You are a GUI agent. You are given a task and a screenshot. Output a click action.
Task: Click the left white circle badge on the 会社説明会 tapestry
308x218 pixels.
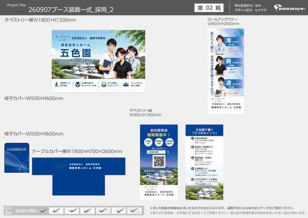[x=148, y=142]
